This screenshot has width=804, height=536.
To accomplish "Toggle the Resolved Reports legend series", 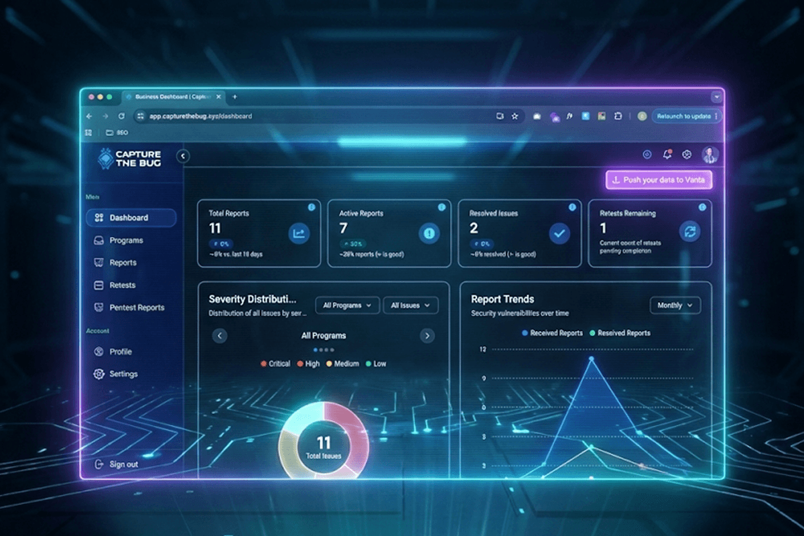I will coord(620,333).
